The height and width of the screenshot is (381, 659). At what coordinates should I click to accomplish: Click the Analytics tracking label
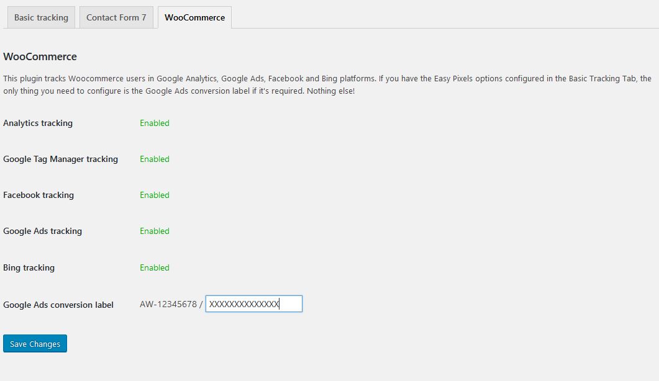click(38, 123)
